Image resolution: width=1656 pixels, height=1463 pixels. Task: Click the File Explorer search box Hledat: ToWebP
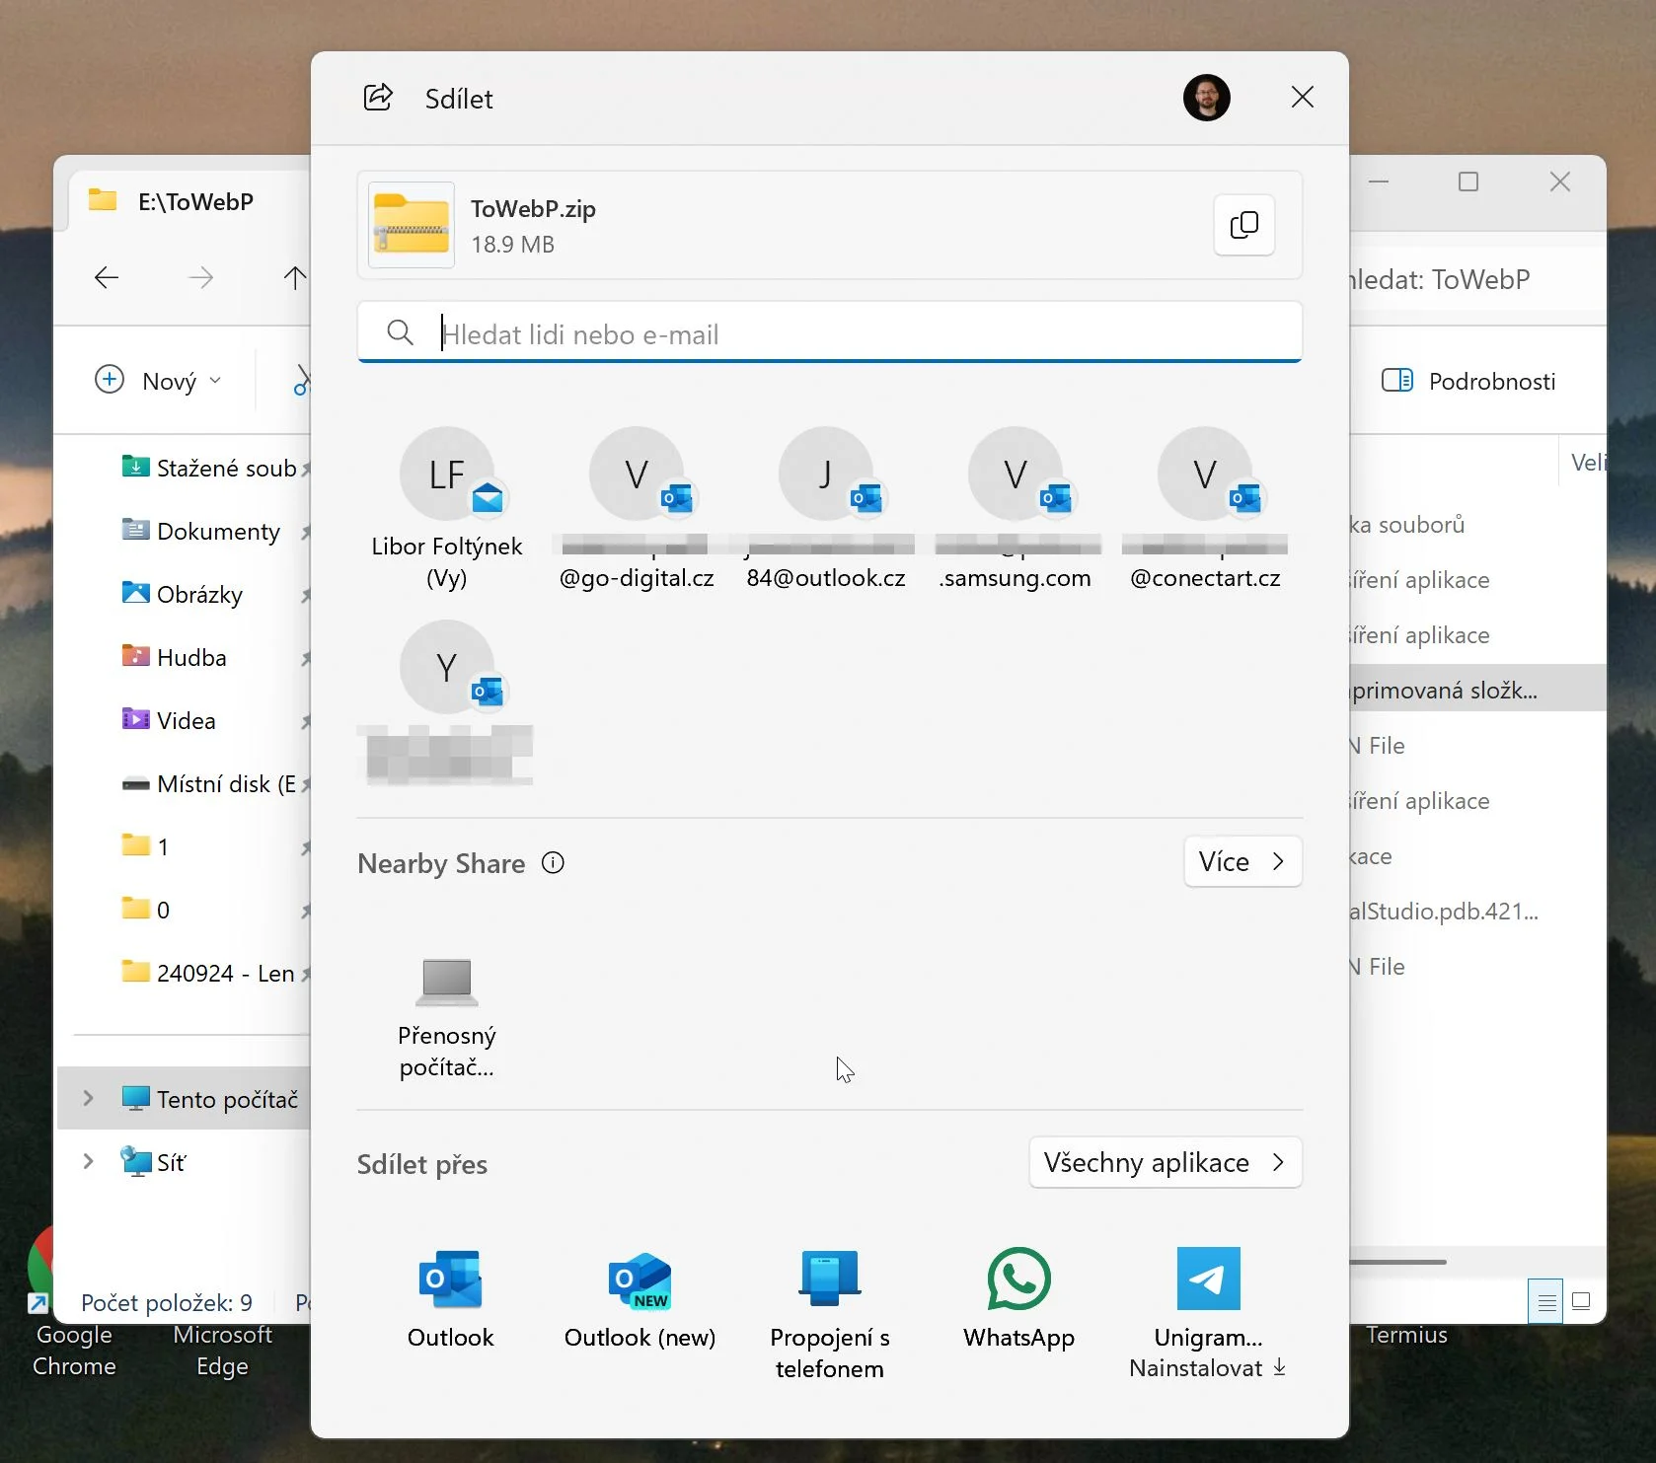click(x=1476, y=279)
